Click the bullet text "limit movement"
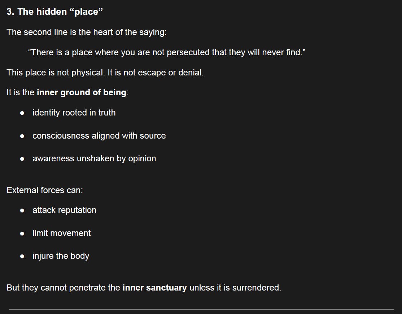402x314 pixels. click(x=62, y=233)
